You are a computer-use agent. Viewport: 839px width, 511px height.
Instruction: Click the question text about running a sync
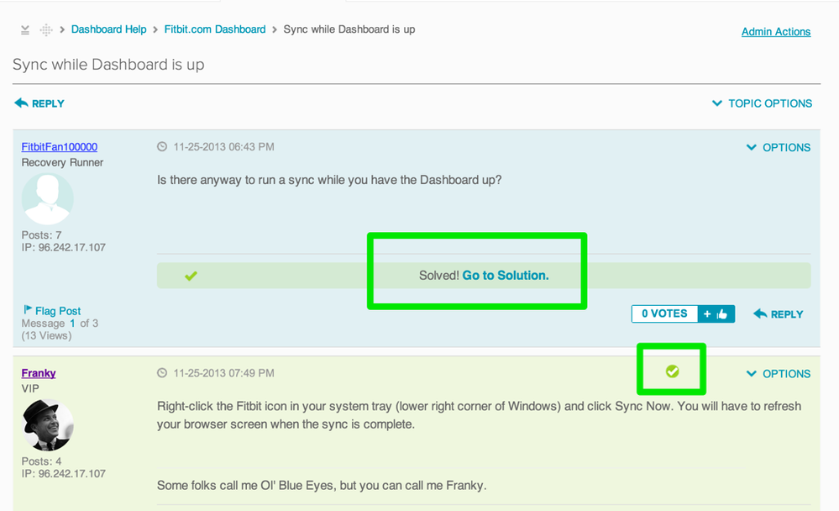[x=329, y=180]
